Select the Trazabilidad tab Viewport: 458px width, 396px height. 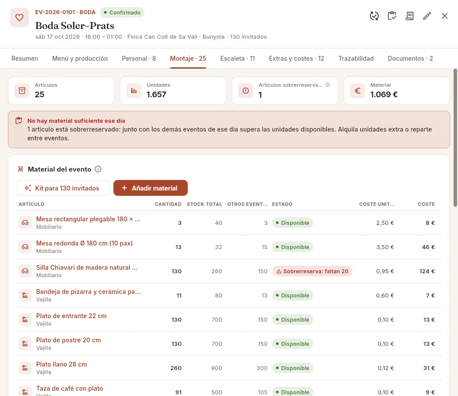point(356,59)
